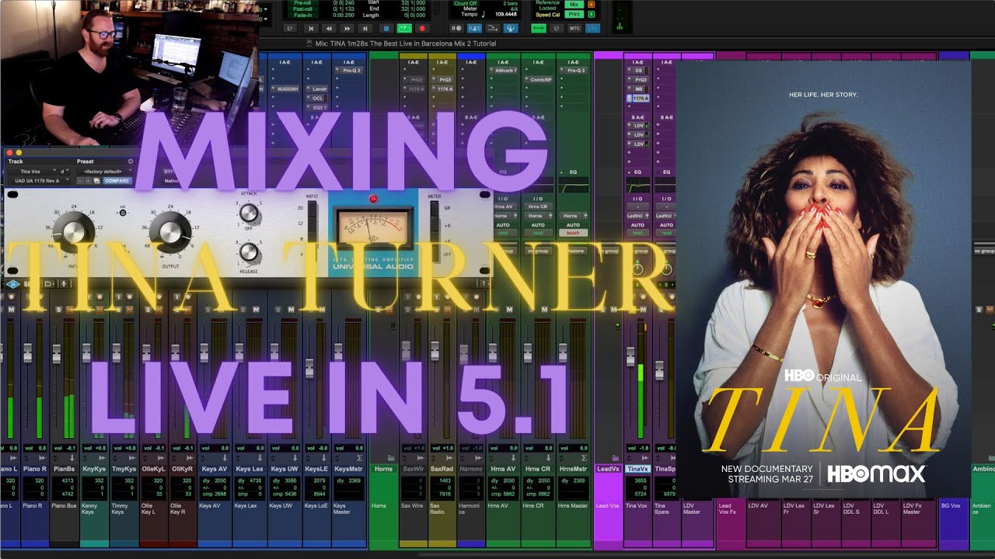Select the +8 meter mode button

click(435, 225)
